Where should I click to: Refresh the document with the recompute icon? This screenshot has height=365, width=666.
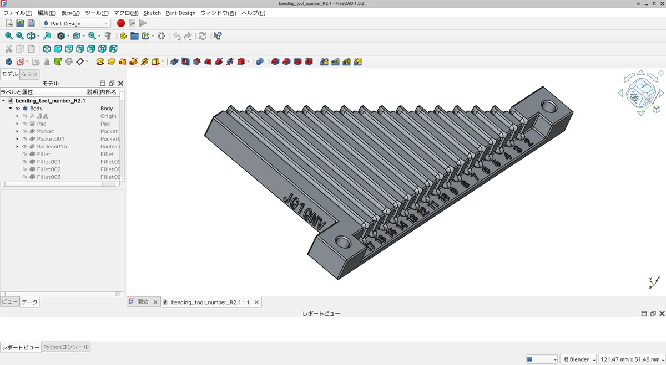point(202,36)
